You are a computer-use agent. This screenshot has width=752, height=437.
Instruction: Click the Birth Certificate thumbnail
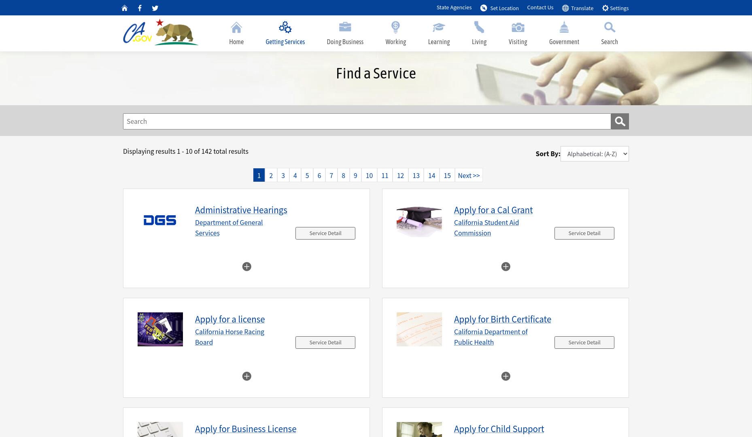[419, 329]
